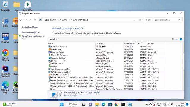Click the VMware, Inc. publisher cell
The width and height of the screenshot is (190, 107).
coord(101,75)
